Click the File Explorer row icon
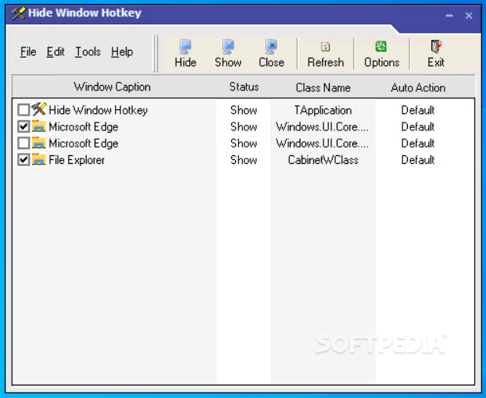The image size is (486, 398). tap(39, 160)
